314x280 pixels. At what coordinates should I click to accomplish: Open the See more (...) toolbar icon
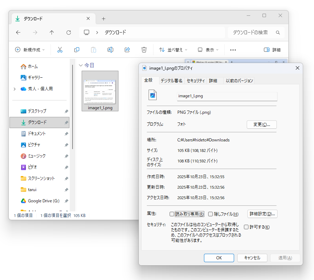coord(233,50)
